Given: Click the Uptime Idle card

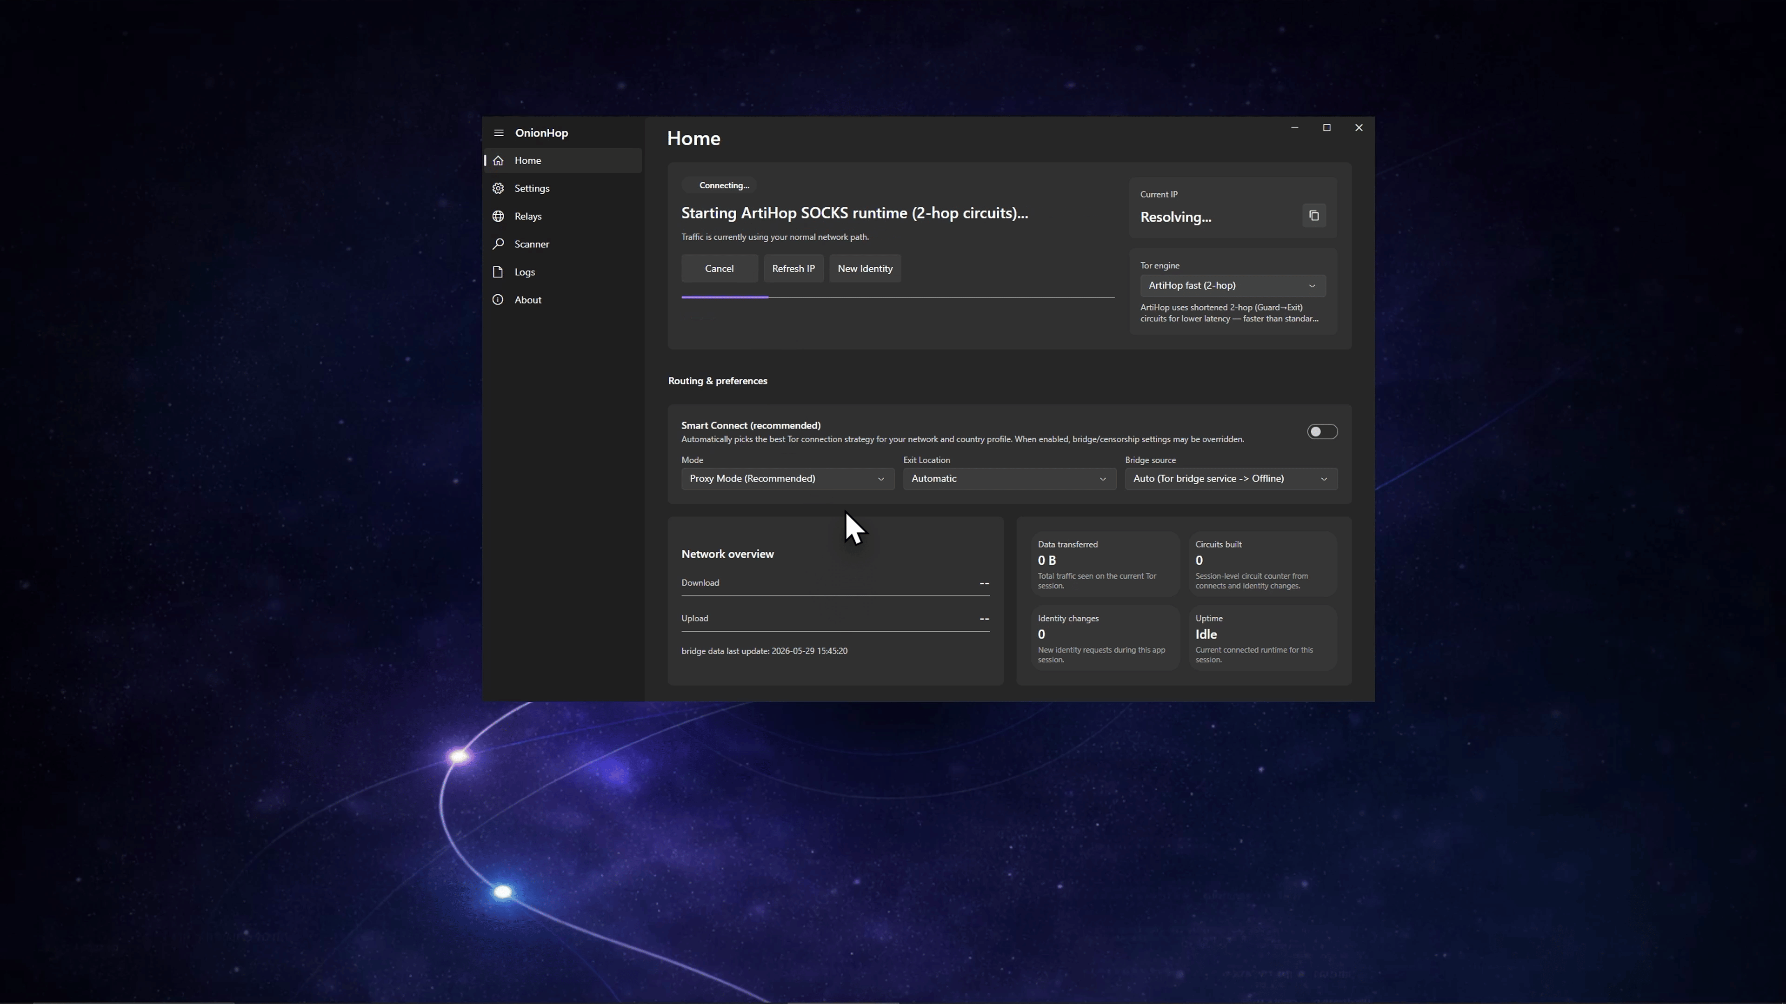Looking at the screenshot, I should pyautogui.click(x=1262, y=638).
